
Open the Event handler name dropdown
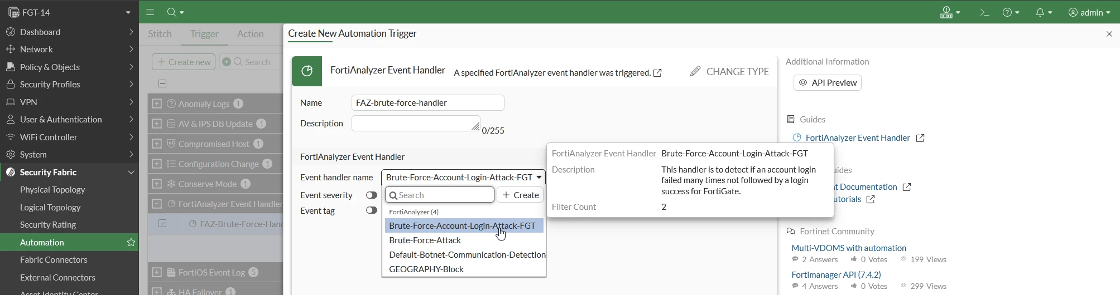463,177
